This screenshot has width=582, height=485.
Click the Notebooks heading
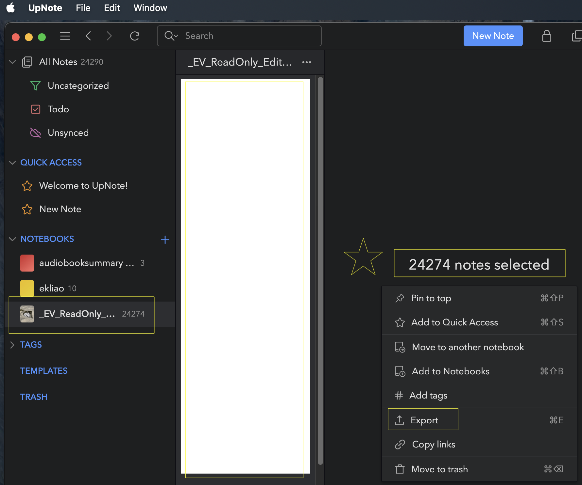[x=47, y=239]
